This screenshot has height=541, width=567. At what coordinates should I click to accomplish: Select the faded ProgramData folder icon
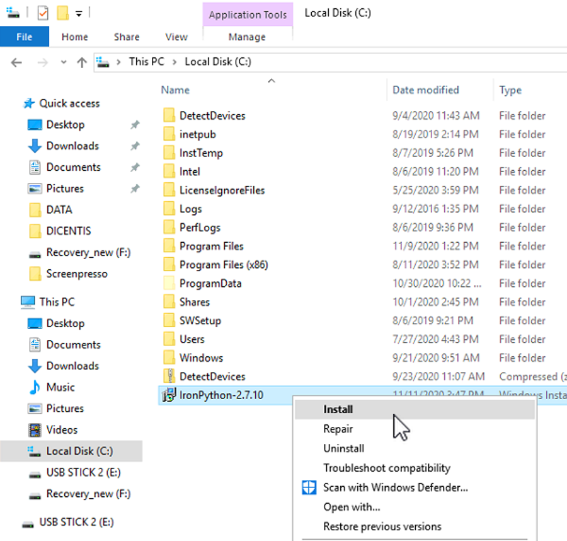[x=169, y=283]
